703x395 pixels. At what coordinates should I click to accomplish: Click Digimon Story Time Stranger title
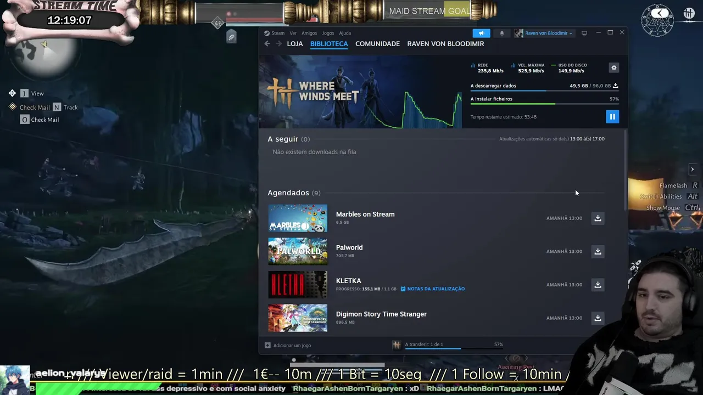pos(381,314)
